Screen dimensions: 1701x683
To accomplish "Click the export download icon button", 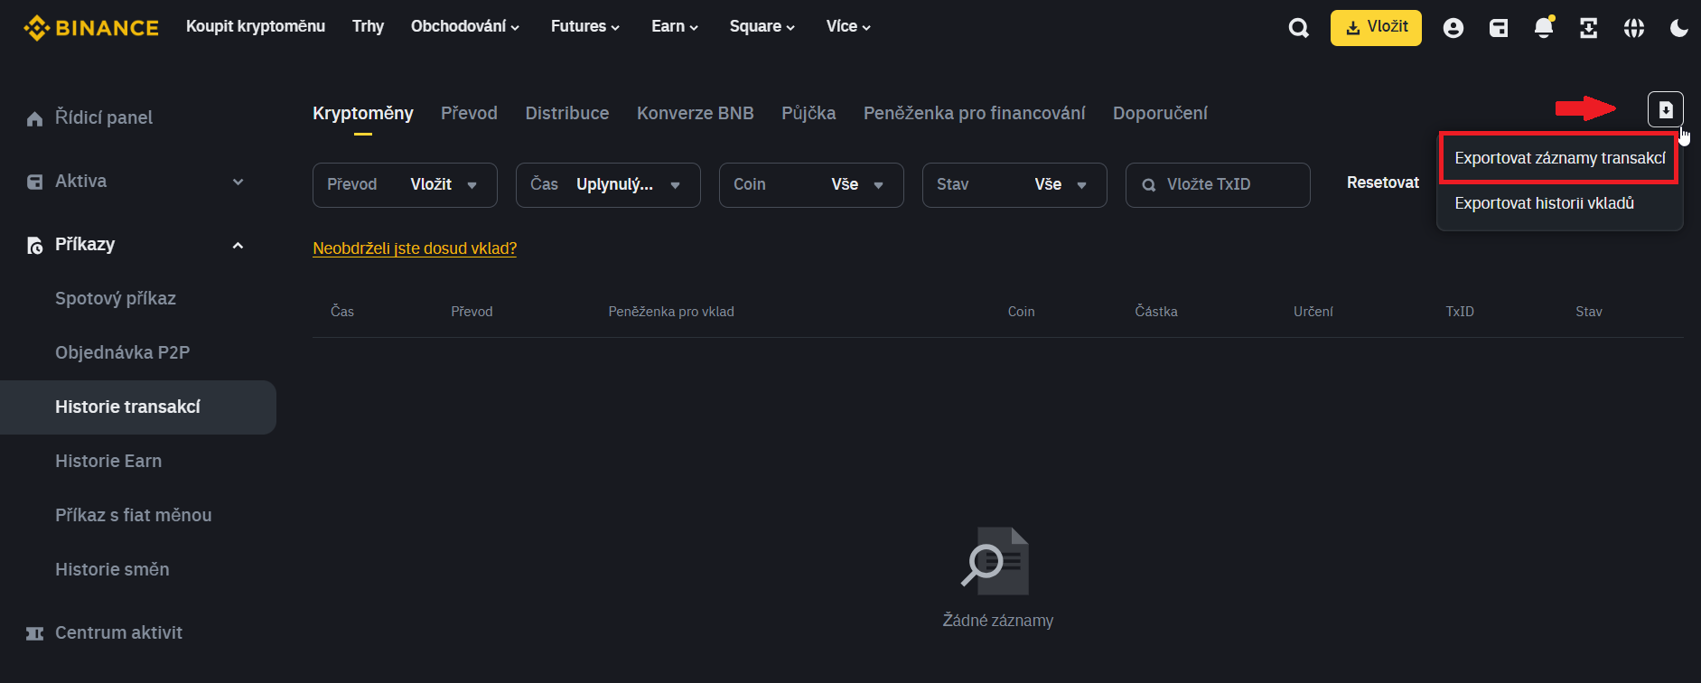I will 1665,110.
